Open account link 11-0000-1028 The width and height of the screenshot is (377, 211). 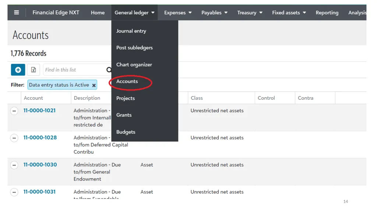[40, 138]
